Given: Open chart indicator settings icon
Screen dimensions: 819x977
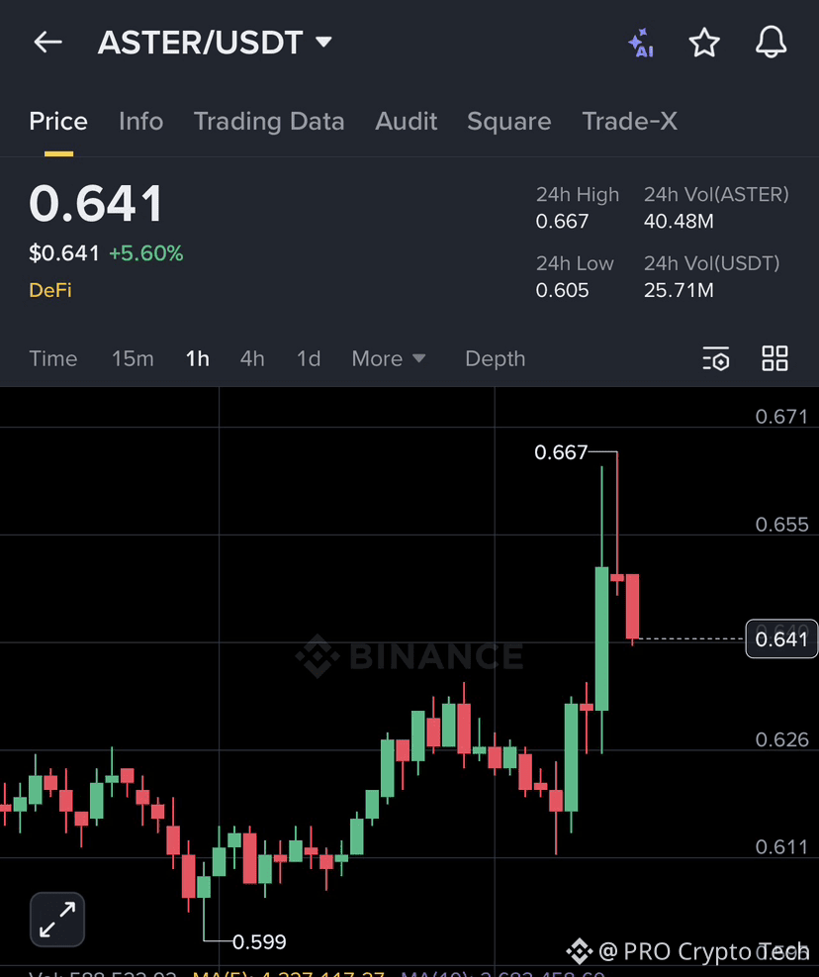Looking at the screenshot, I should (715, 358).
